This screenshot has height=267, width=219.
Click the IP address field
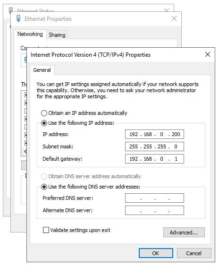coord(154,134)
